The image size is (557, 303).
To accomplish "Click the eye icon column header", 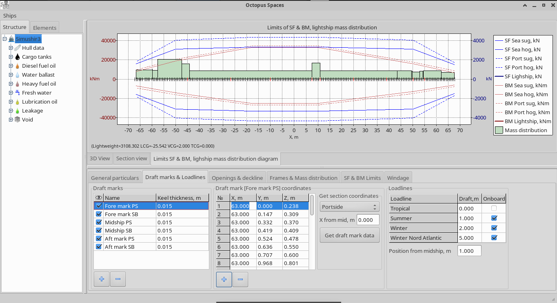I will 98,198.
